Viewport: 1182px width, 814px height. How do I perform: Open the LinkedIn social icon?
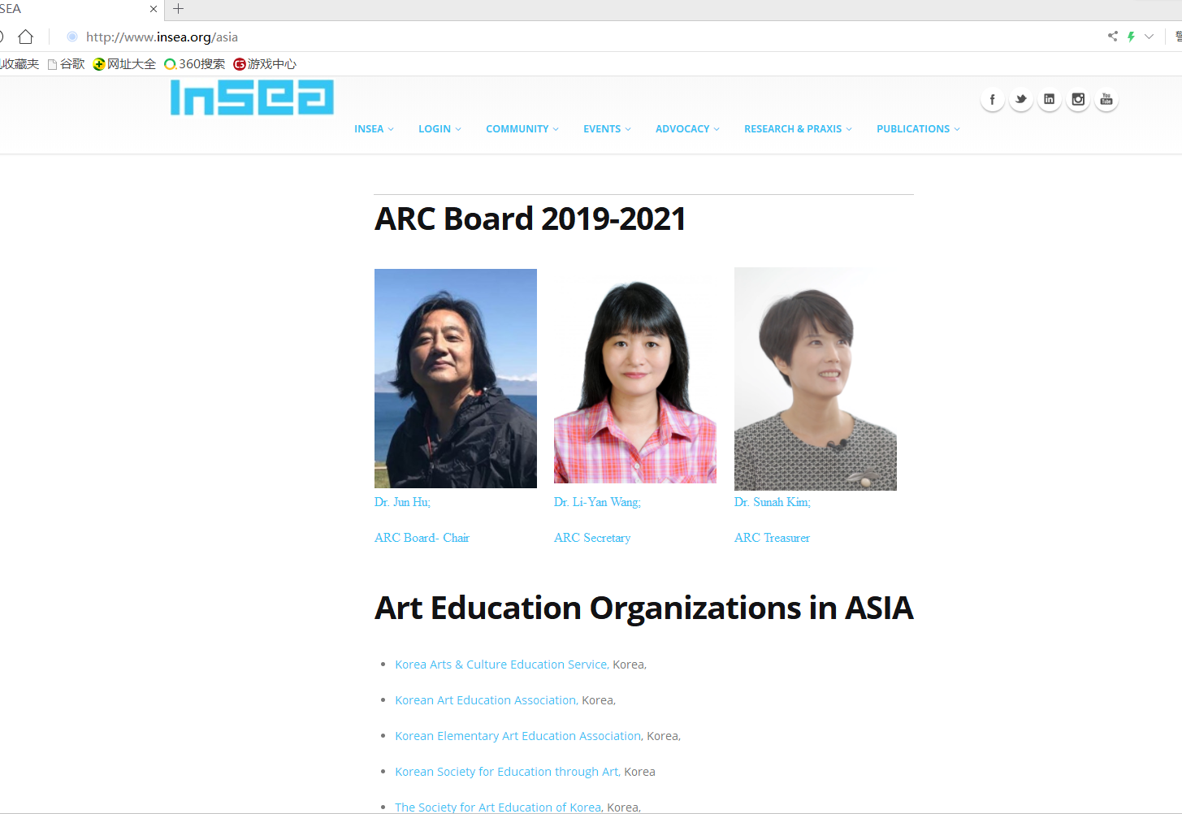(1050, 99)
